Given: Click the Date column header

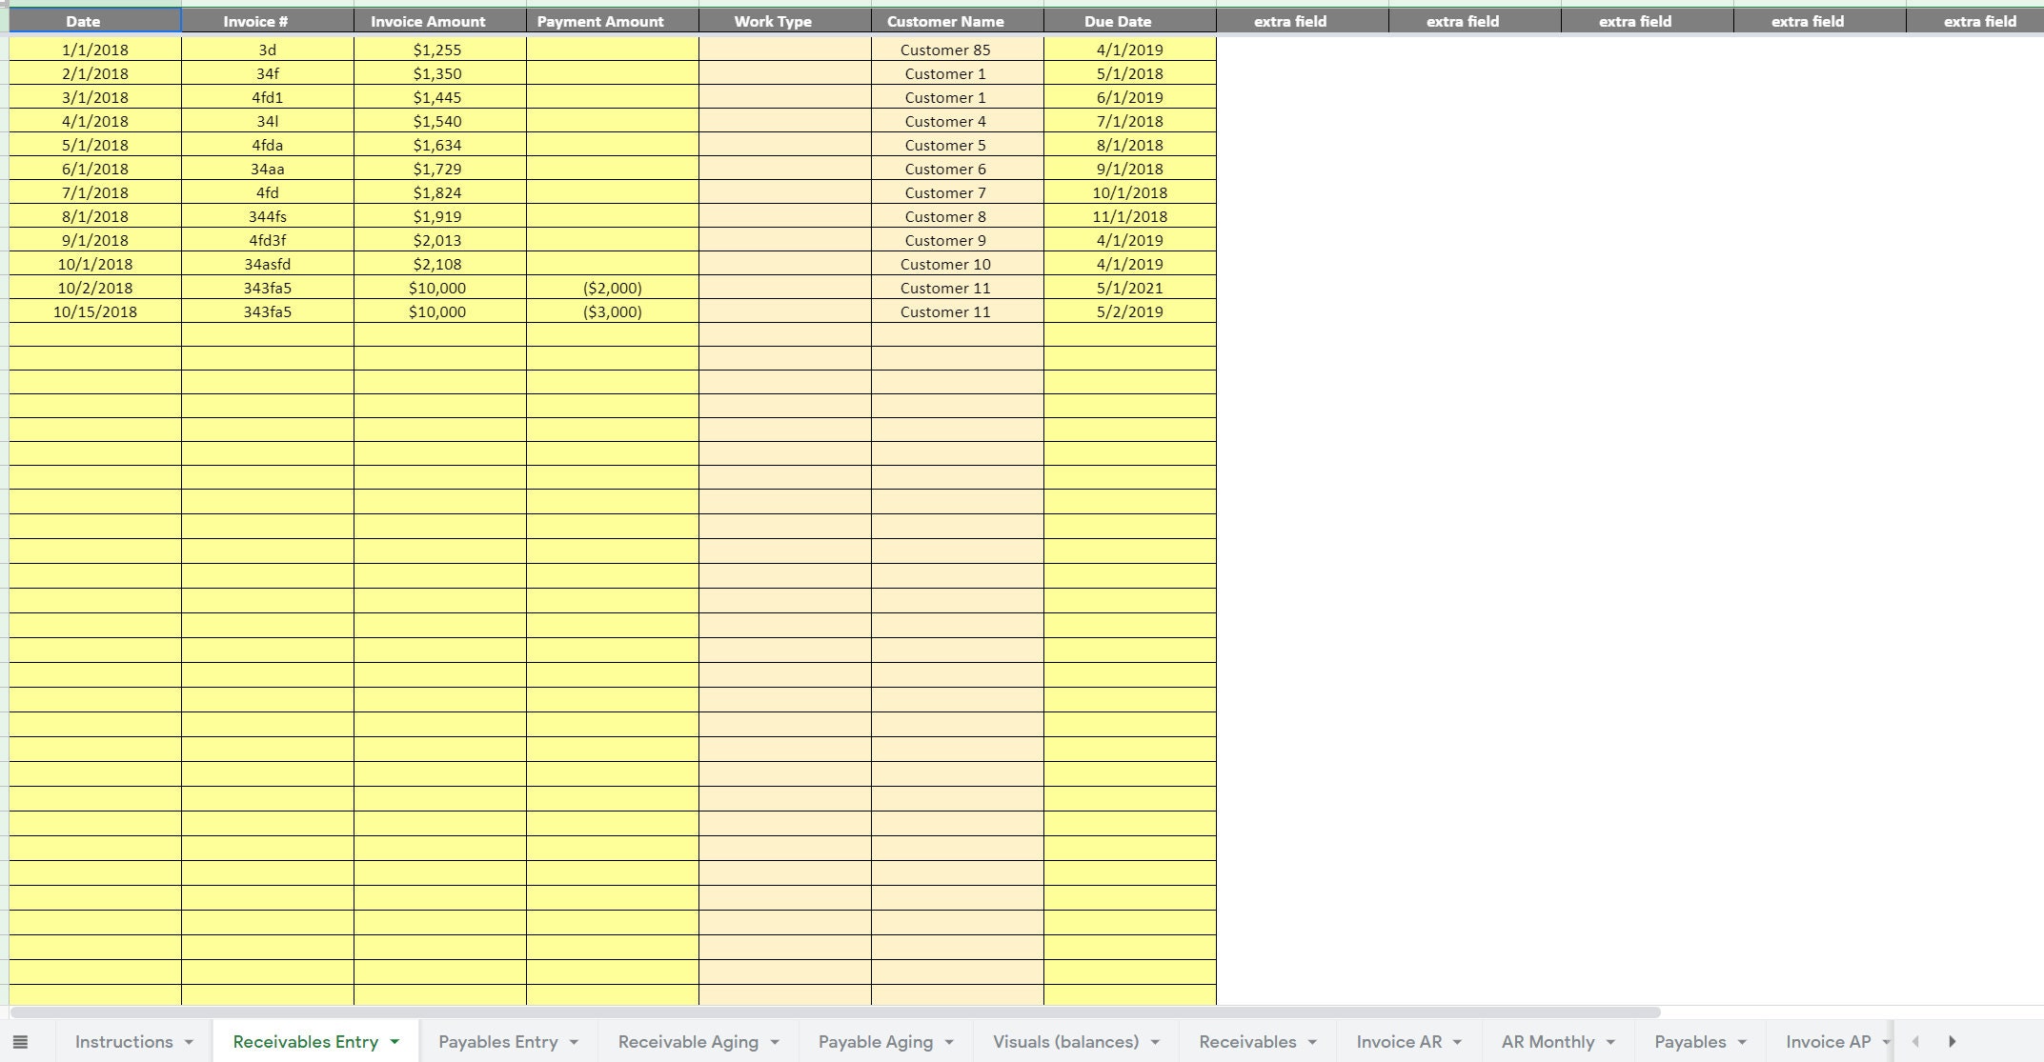Looking at the screenshot, I should click(85, 20).
